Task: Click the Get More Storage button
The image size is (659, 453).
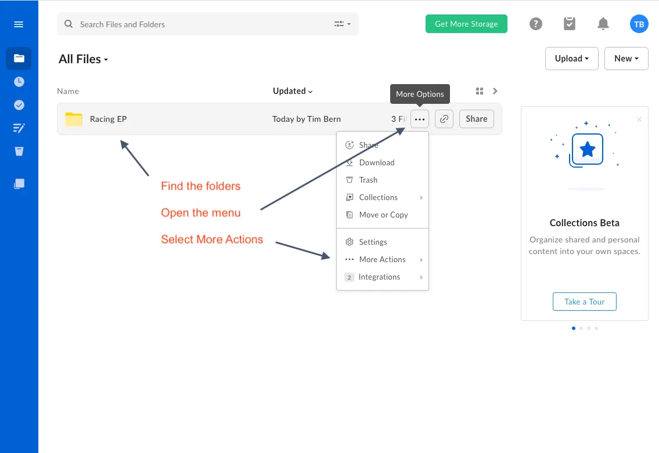Action: (x=466, y=24)
